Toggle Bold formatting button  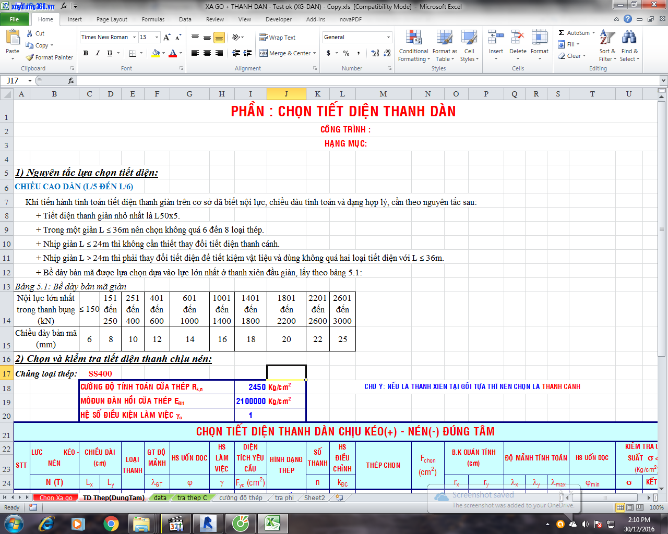86,53
